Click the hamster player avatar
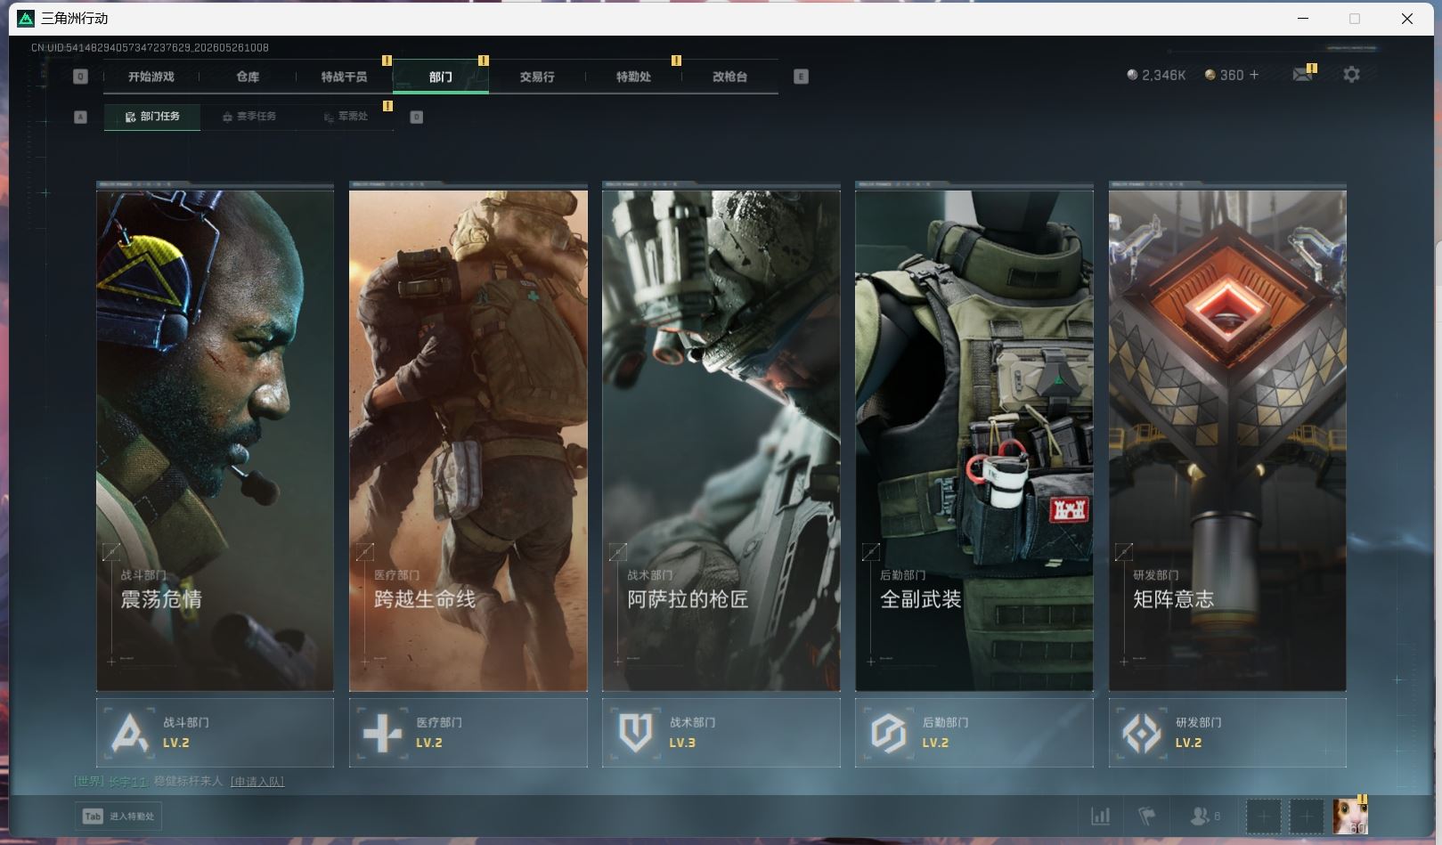 click(1350, 817)
